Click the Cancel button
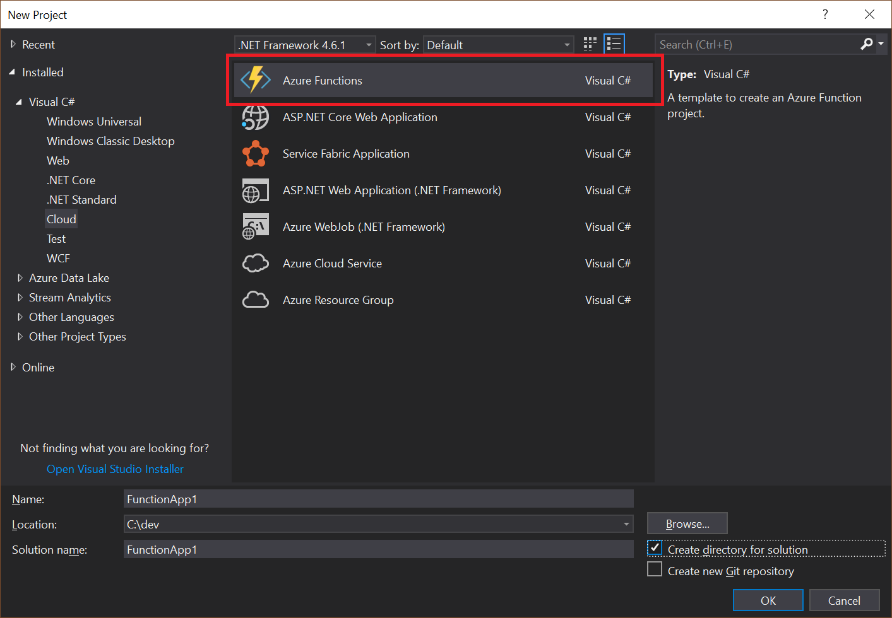892x618 pixels. tap(844, 600)
